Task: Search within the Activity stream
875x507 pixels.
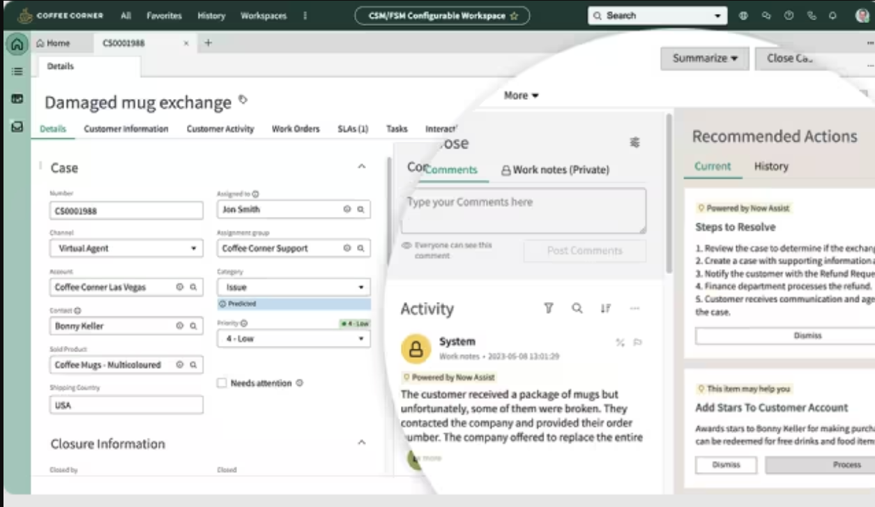Action: 577,308
